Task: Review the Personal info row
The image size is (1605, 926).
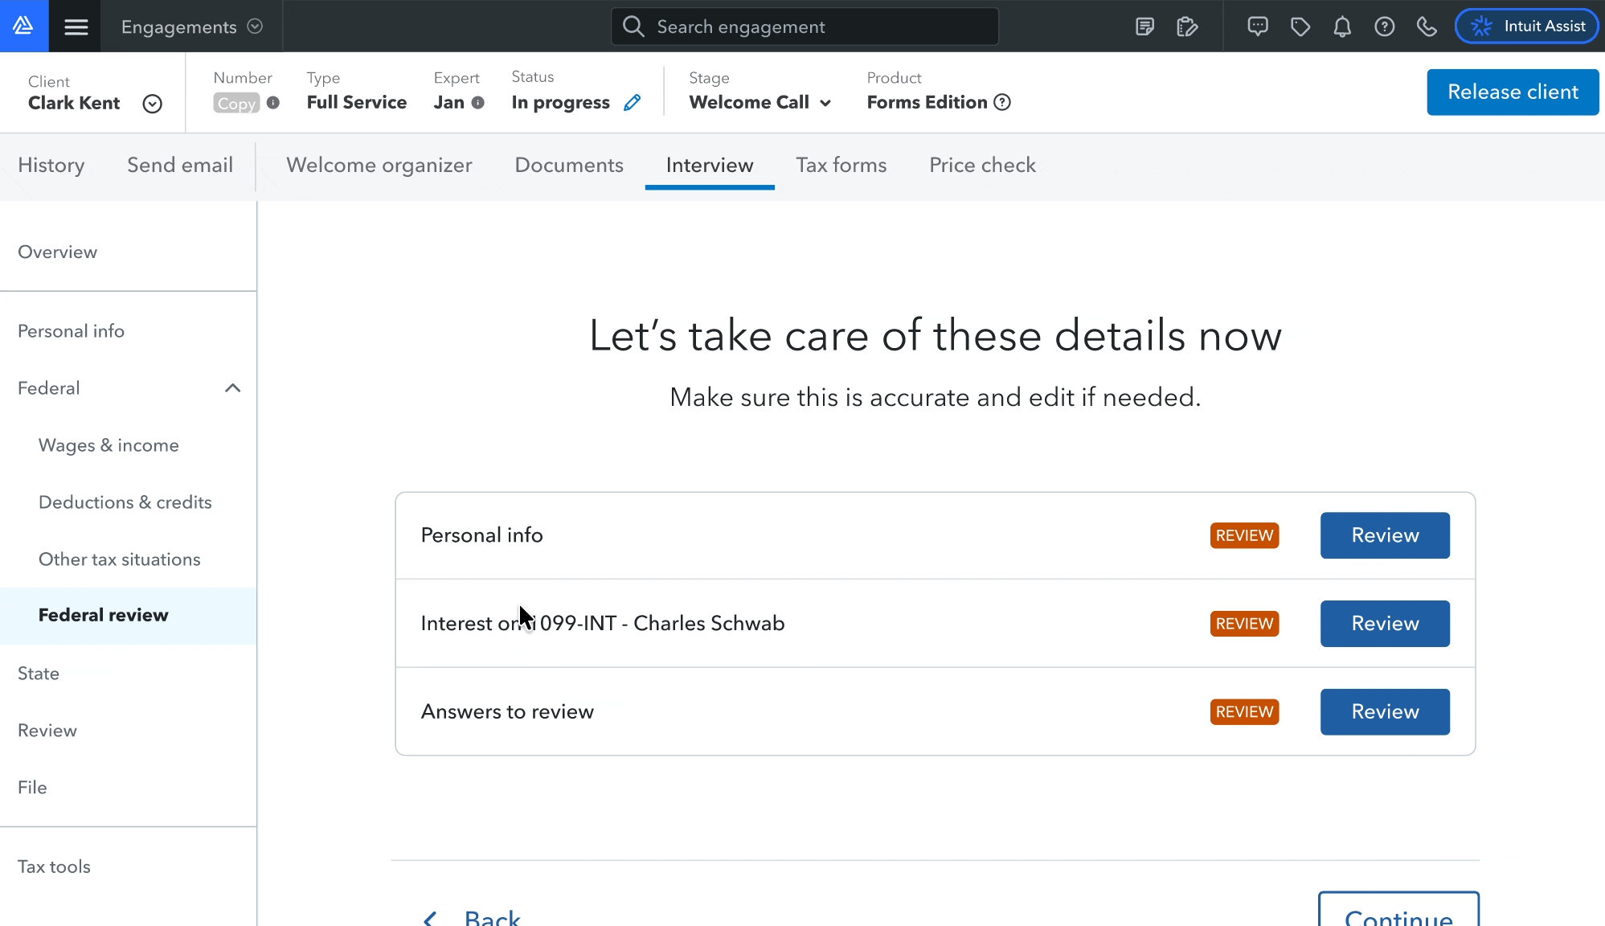Action: [x=1385, y=535]
